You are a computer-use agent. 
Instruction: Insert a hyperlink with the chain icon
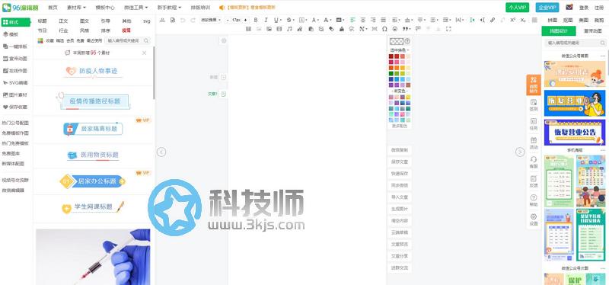[493, 20]
